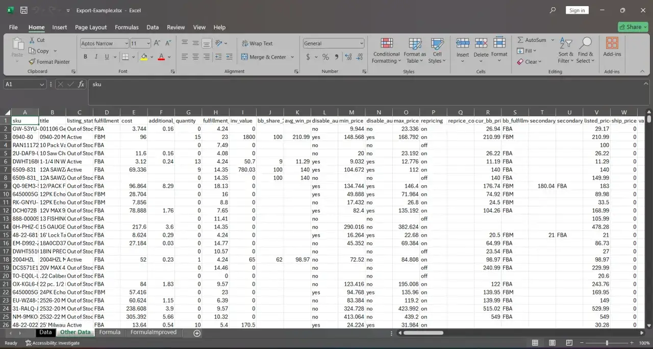Click the zoom slider in status bar
Viewport: 653px width, 349px height.
607,343
